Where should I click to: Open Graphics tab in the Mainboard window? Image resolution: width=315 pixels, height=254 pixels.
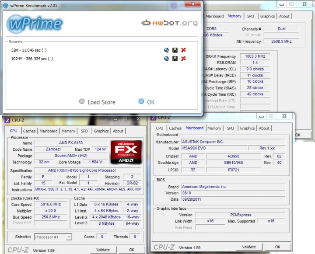click(247, 128)
